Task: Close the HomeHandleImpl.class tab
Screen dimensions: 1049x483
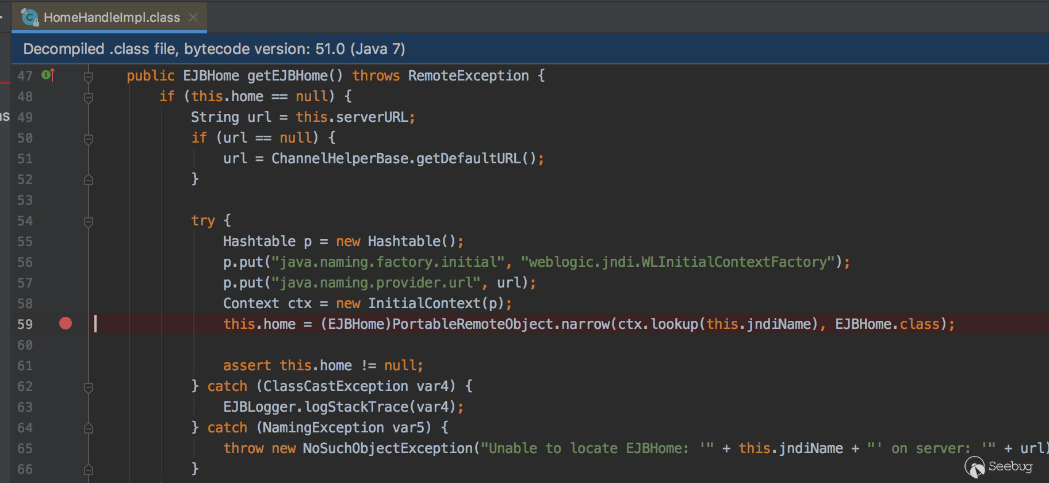Action: [193, 17]
